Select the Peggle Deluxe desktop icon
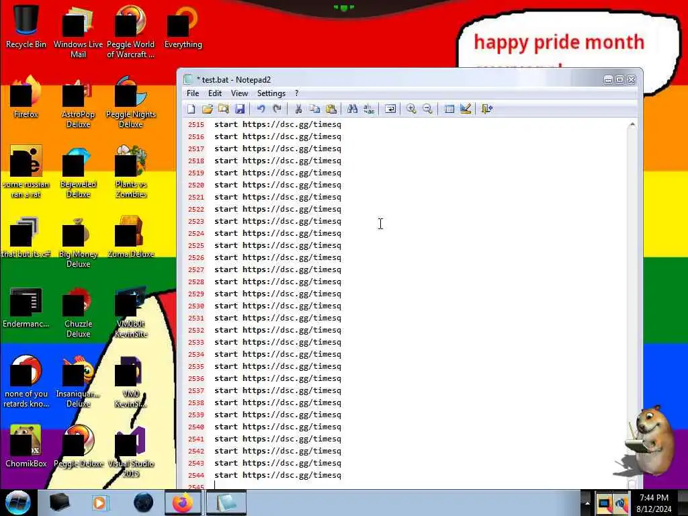 pyautogui.click(x=78, y=447)
